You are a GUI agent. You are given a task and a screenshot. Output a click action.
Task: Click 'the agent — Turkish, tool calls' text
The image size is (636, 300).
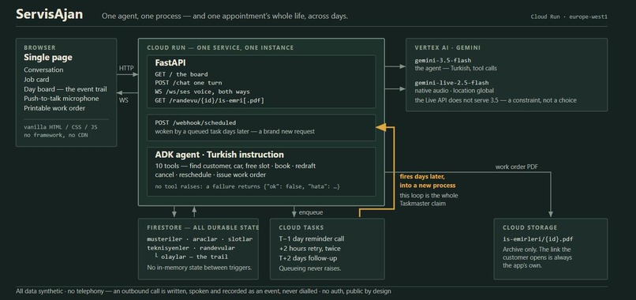pyautogui.click(x=455, y=68)
